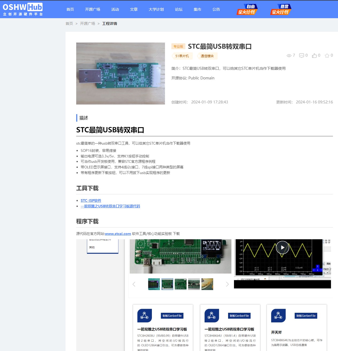
Task: Select the first carousel thumbnail (oscilloscope)
Action: pyautogui.click(x=154, y=284)
